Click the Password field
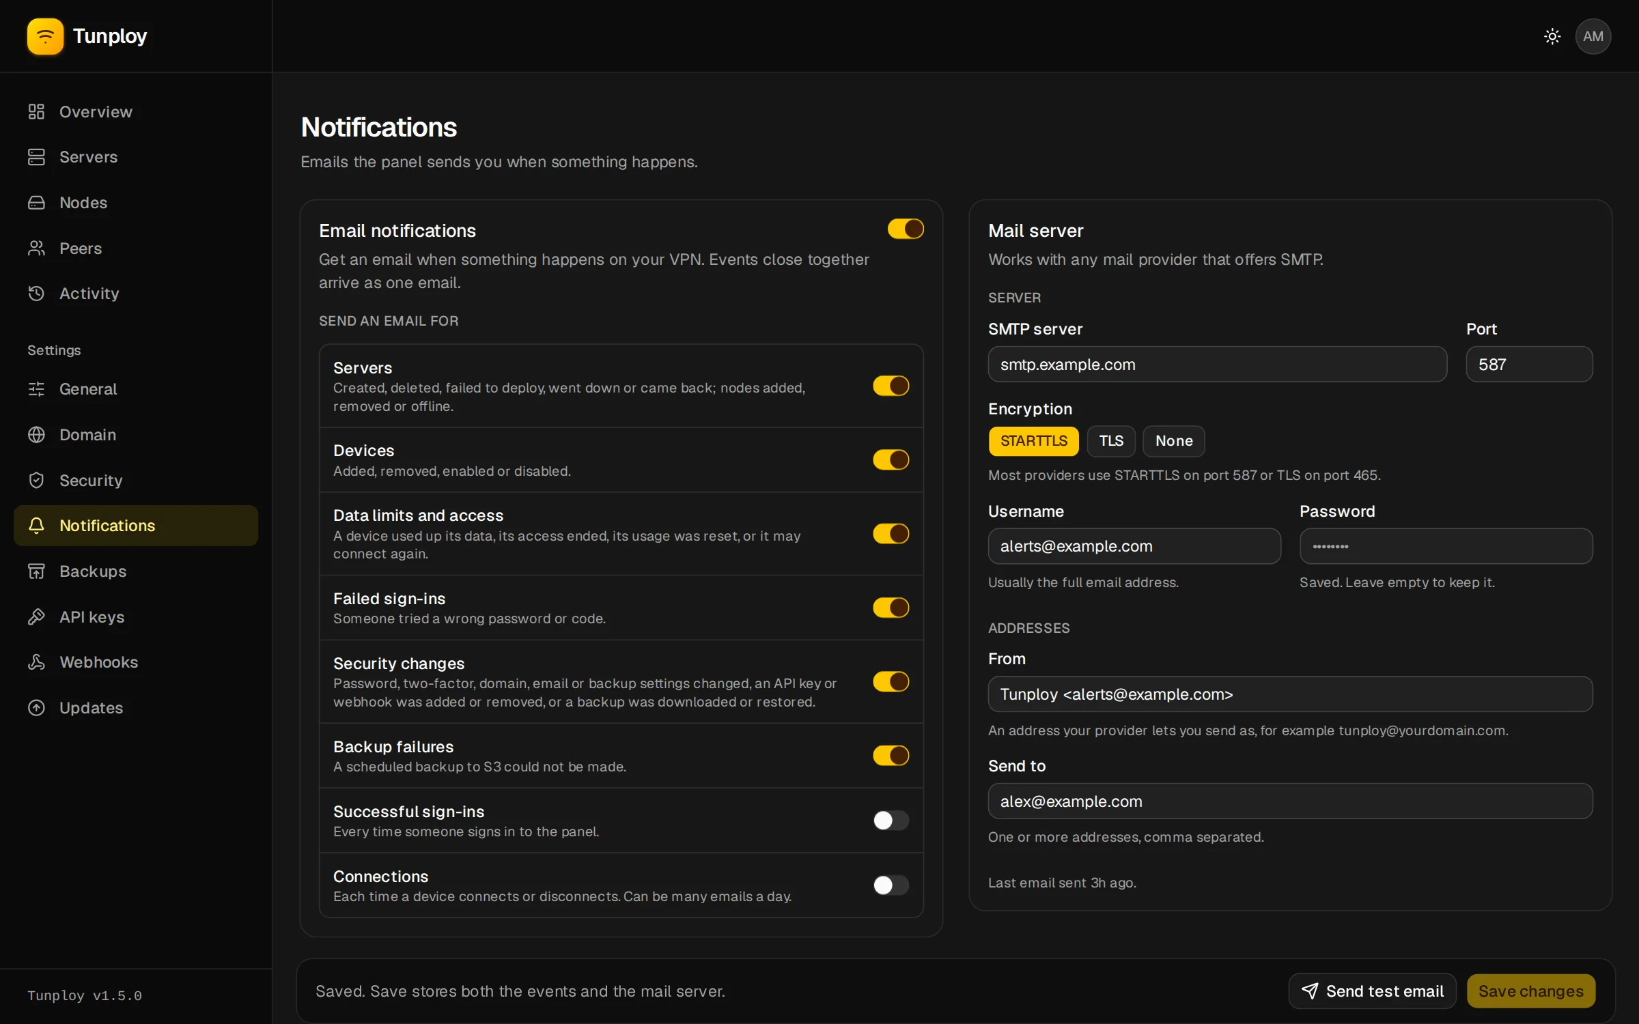 [1446, 546]
